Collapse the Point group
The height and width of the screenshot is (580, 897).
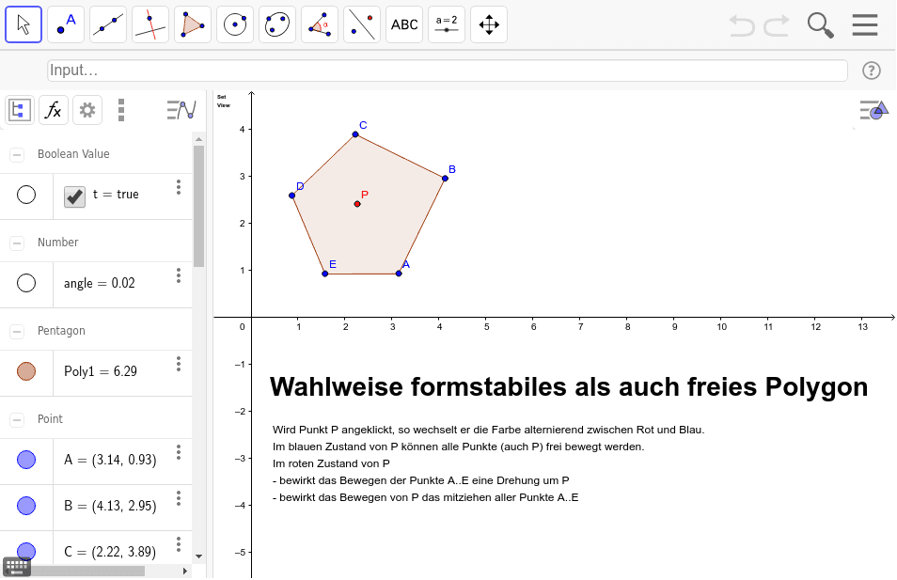click(x=17, y=420)
